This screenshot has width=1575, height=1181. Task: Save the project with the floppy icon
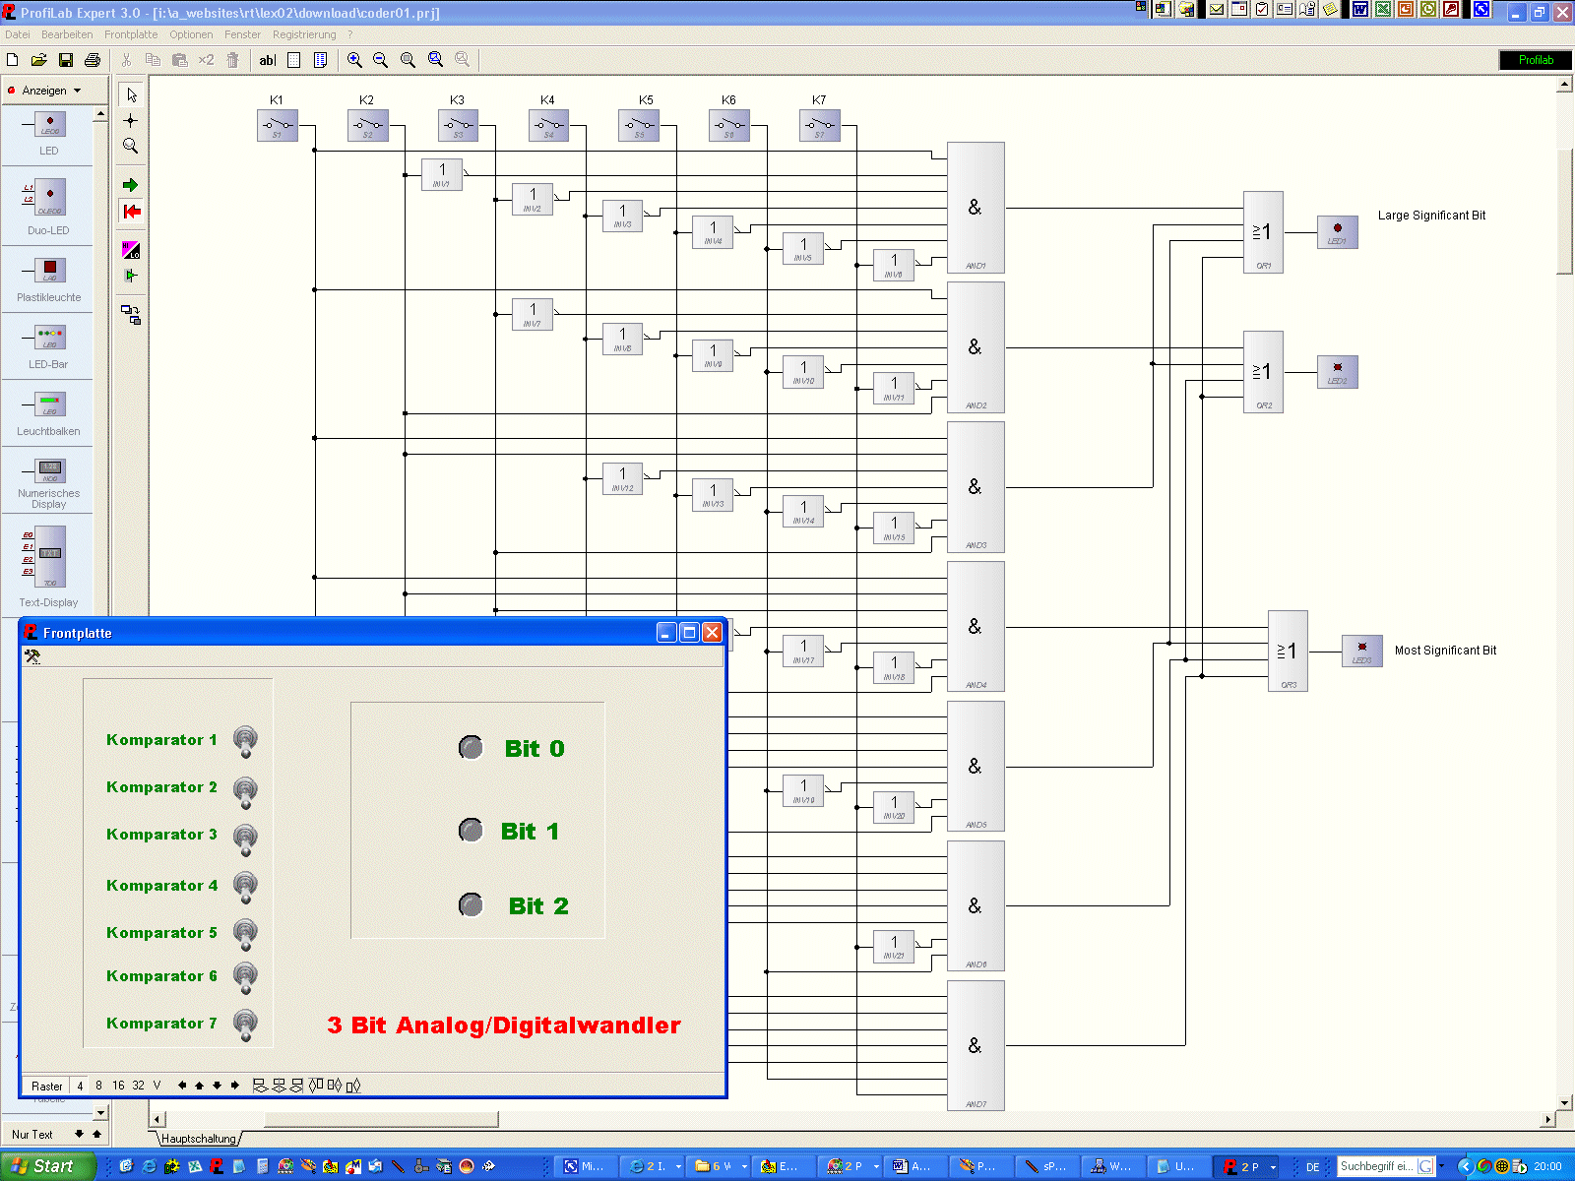66,60
